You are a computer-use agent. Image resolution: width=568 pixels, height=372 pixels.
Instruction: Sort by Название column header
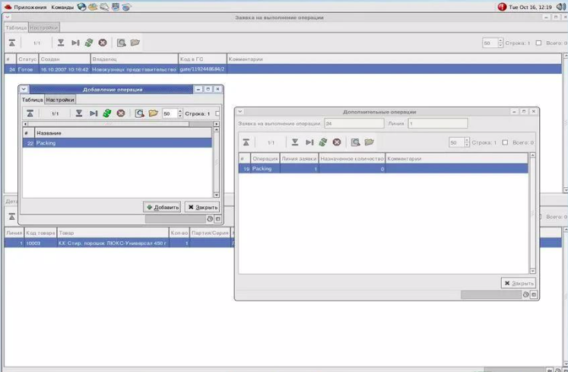click(x=122, y=133)
